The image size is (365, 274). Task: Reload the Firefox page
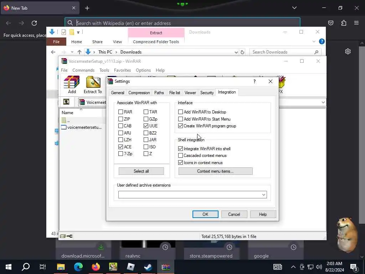pyautogui.click(x=34, y=23)
